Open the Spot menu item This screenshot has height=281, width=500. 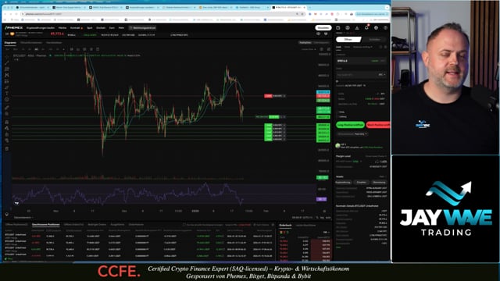coord(90,28)
